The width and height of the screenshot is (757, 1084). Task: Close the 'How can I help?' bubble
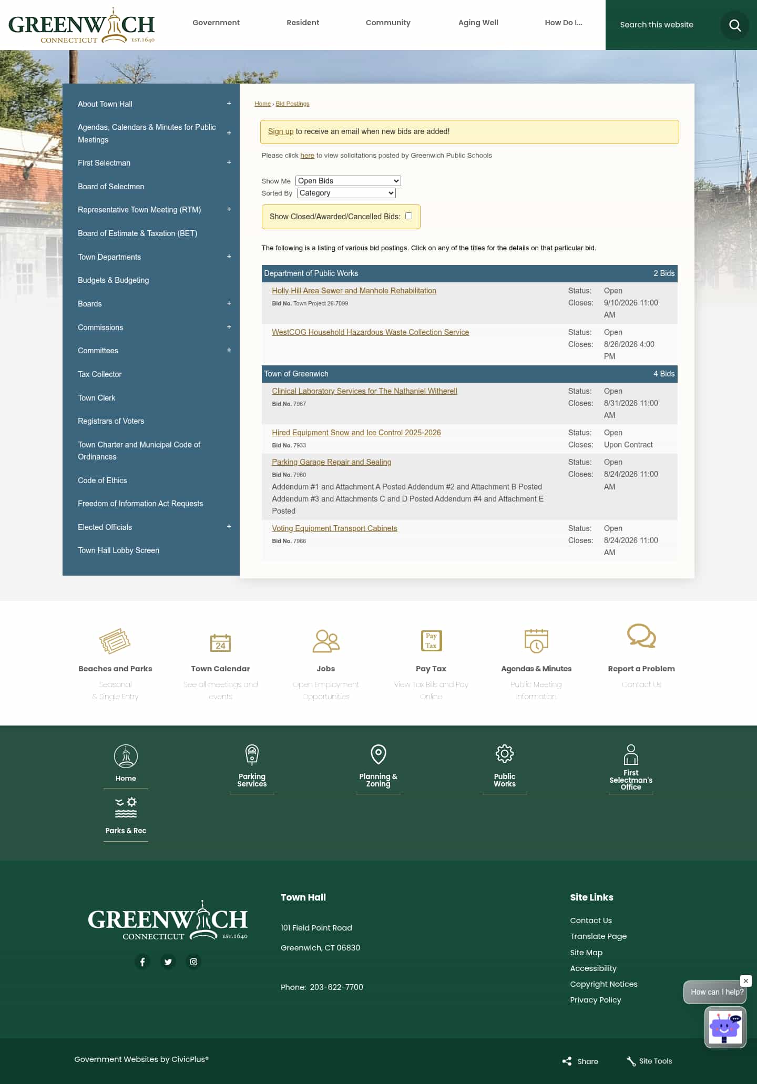click(x=745, y=981)
